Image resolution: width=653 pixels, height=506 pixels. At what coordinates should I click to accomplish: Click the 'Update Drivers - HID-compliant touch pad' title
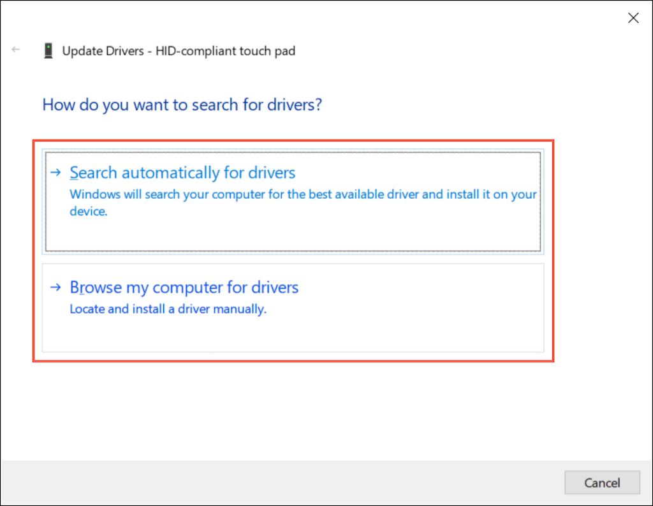[179, 51]
